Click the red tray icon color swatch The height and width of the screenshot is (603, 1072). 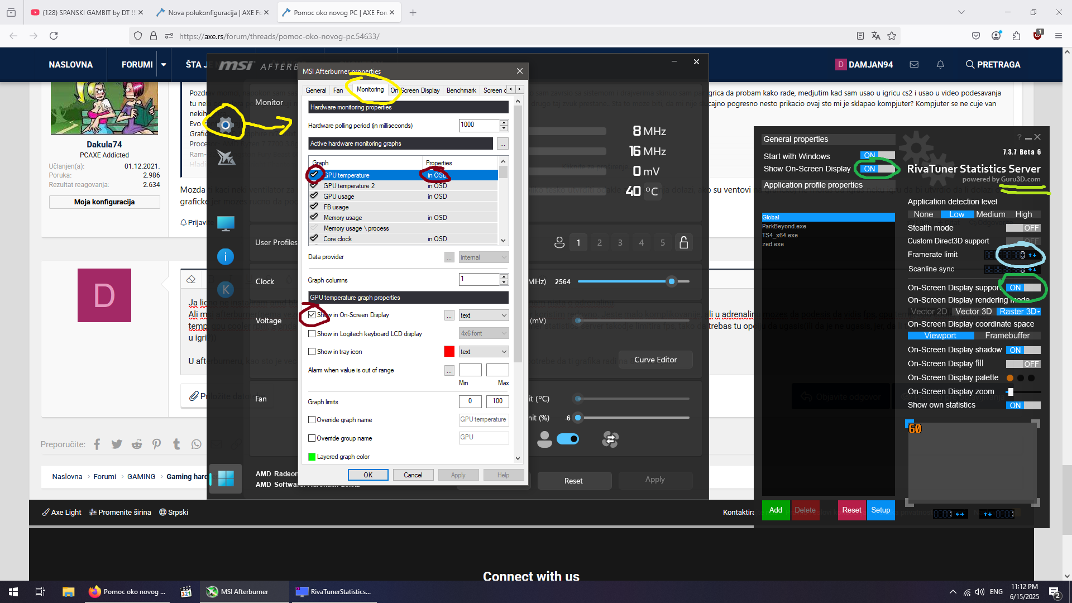tap(449, 352)
